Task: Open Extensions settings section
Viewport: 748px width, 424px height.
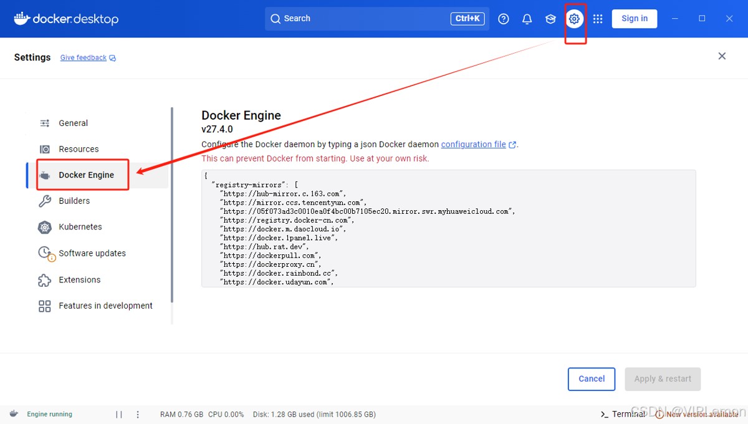Action: pos(79,280)
